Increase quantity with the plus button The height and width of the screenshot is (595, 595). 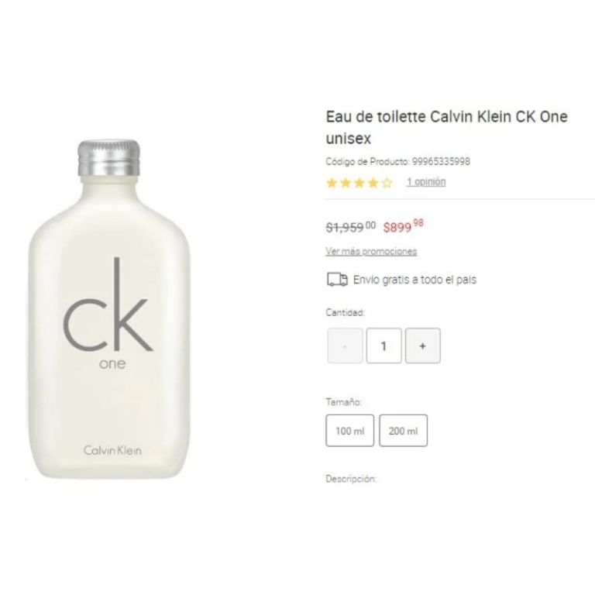coord(423,346)
